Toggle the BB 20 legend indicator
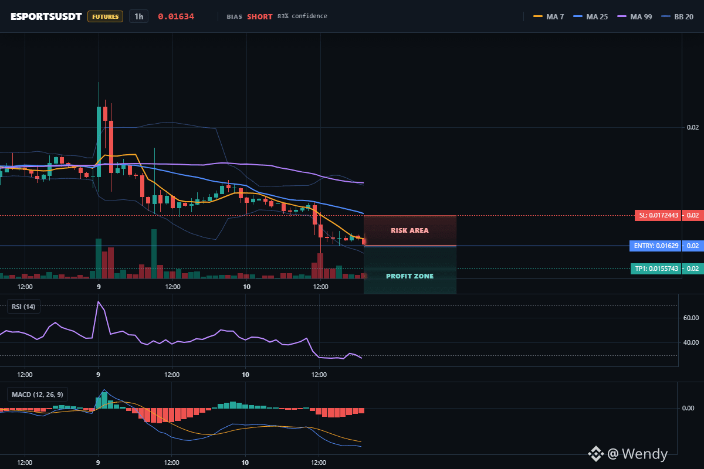This screenshot has width=704, height=469. pyautogui.click(x=678, y=16)
